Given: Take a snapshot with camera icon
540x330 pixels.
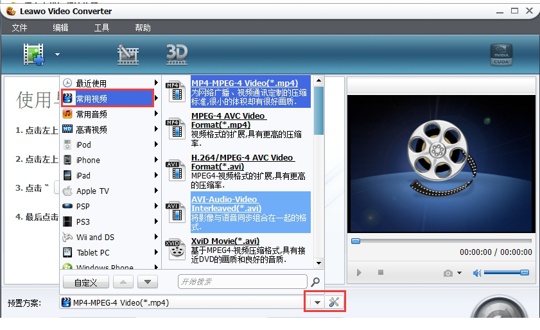Looking at the screenshot, I should coord(448,273).
